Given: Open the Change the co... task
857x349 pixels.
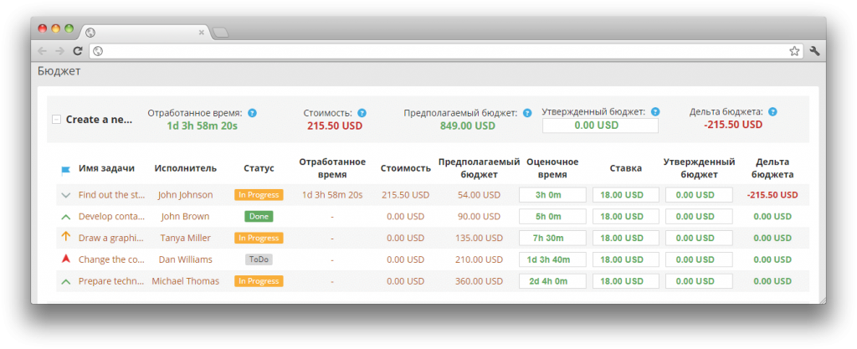Looking at the screenshot, I should pyautogui.click(x=111, y=259).
